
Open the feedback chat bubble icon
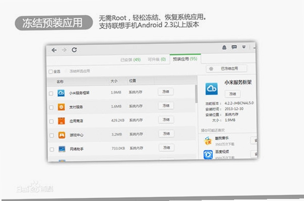(234, 47)
